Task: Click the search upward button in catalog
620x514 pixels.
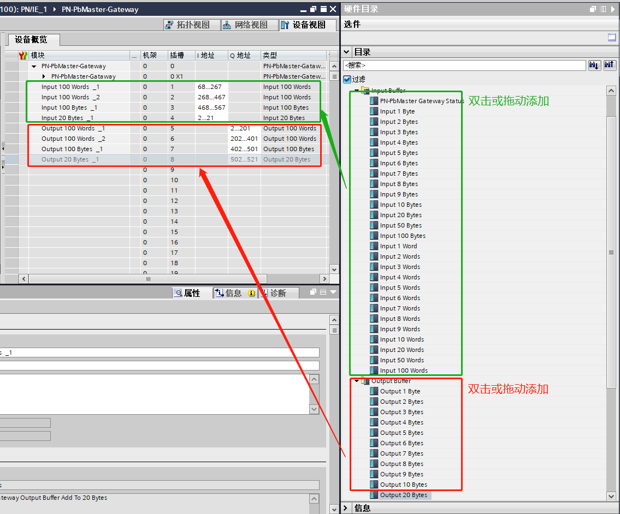Action: [609, 65]
